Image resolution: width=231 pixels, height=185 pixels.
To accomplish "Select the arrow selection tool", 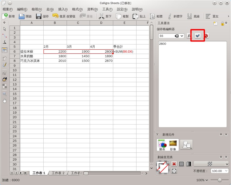I will pyautogui.click(x=4, y=29).
